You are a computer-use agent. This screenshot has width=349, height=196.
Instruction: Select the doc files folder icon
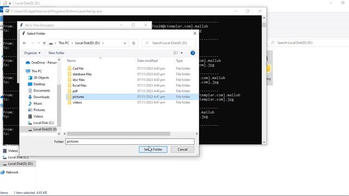[69, 80]
